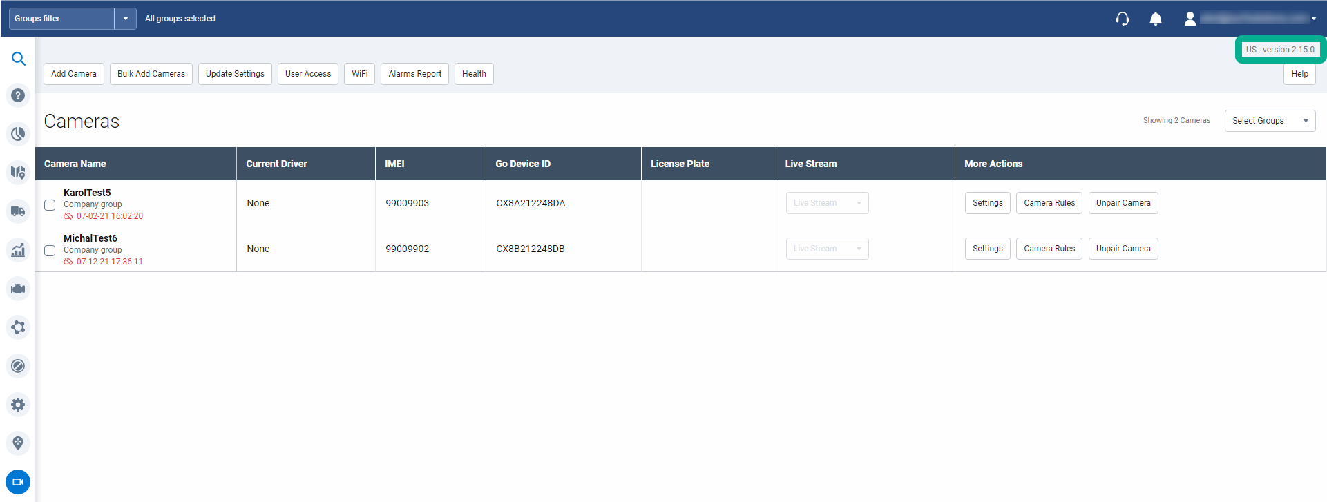Tick the KarolTest5 camera checkbox

coord(50,205)
